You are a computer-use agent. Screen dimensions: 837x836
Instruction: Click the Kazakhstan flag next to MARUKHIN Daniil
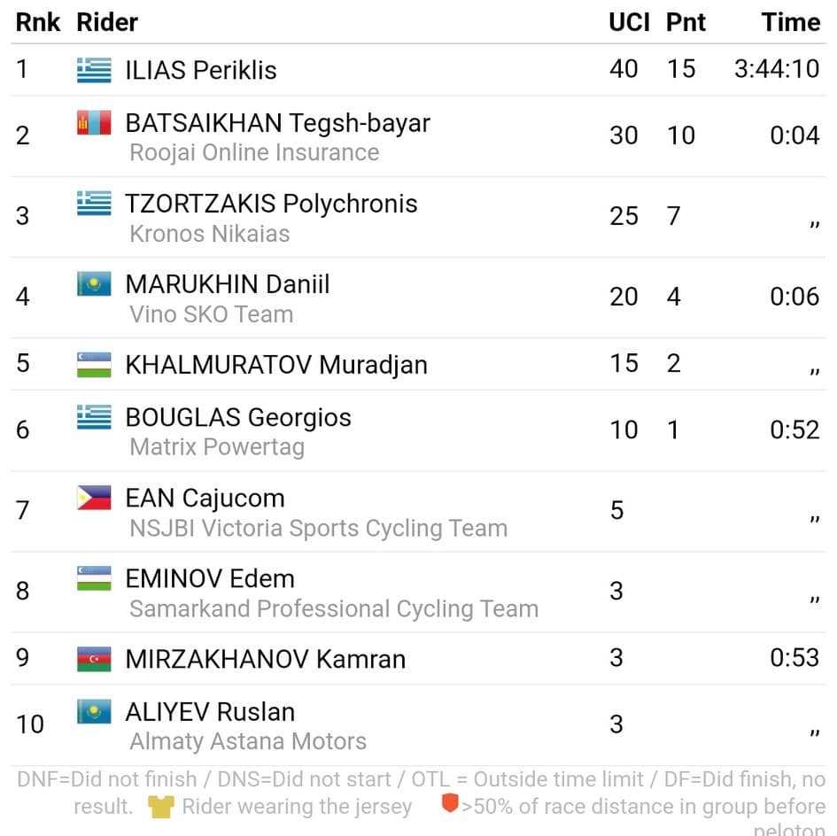point(94,284)
